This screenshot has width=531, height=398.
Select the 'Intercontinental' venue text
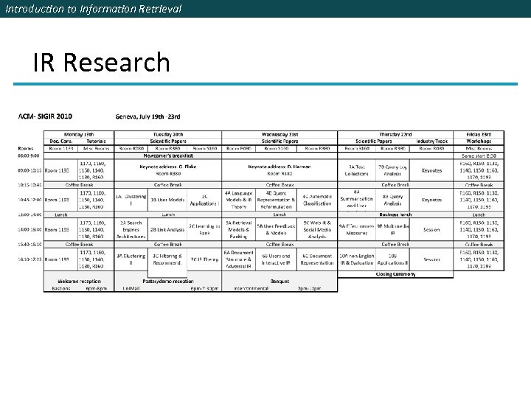[x=251, y=289]
